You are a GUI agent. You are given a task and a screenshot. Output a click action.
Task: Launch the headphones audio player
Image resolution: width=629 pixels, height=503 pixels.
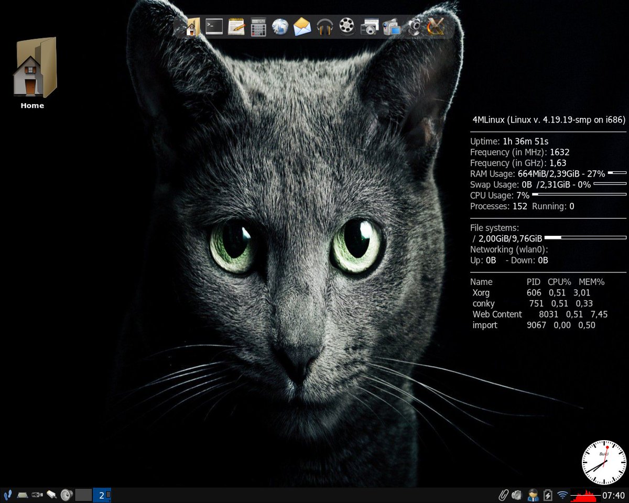(x=325, y=26)
